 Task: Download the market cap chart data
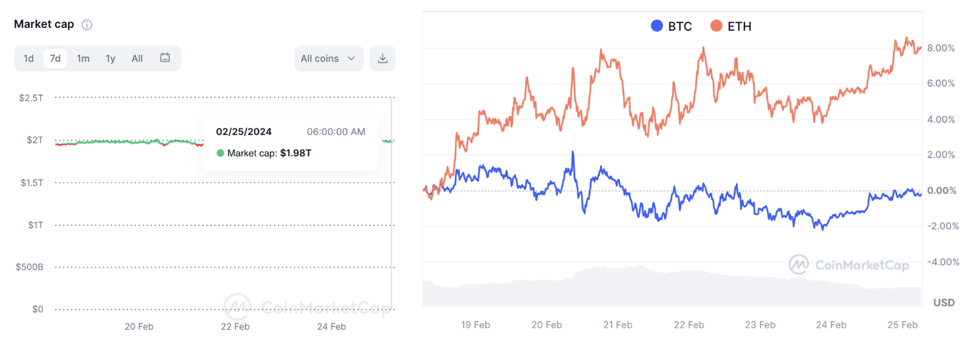(382, 58)
